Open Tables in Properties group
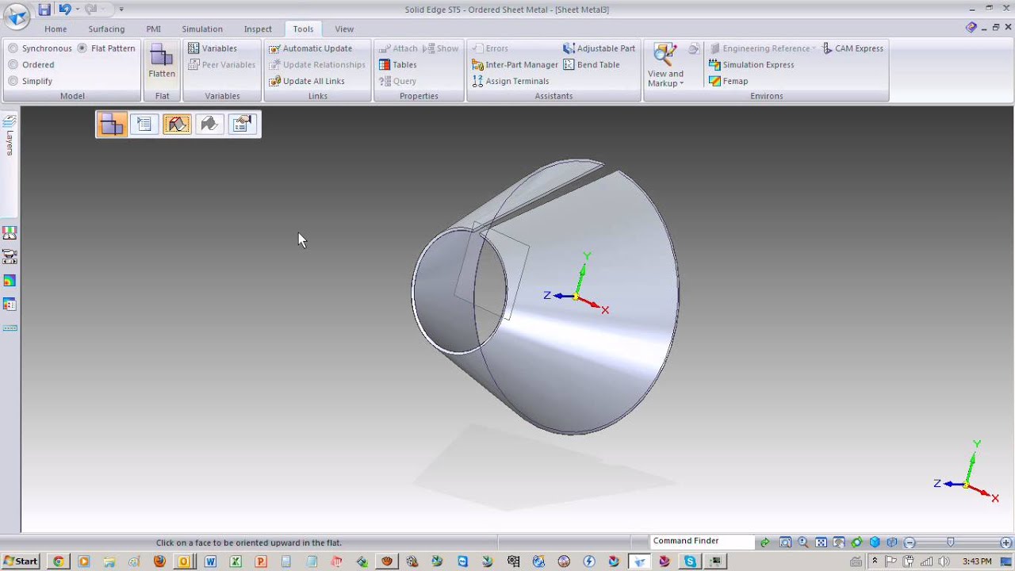This screenshot has height=571, width=1015. pyautogui.click(x=397, y=65)
